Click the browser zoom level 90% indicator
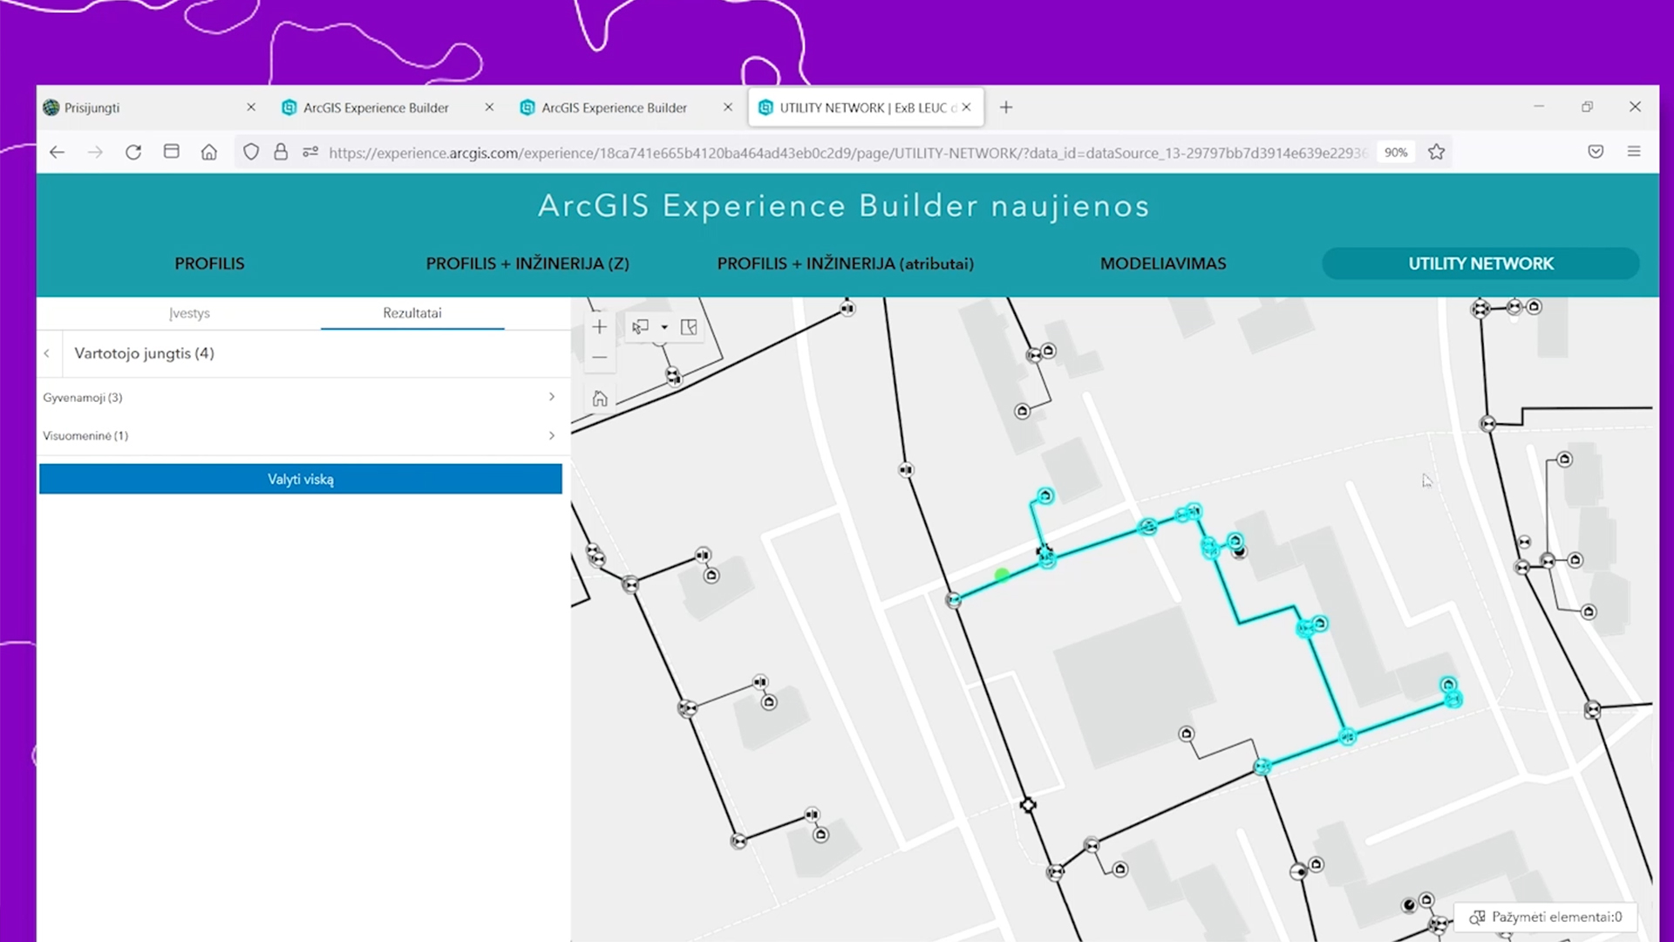 1395,152
